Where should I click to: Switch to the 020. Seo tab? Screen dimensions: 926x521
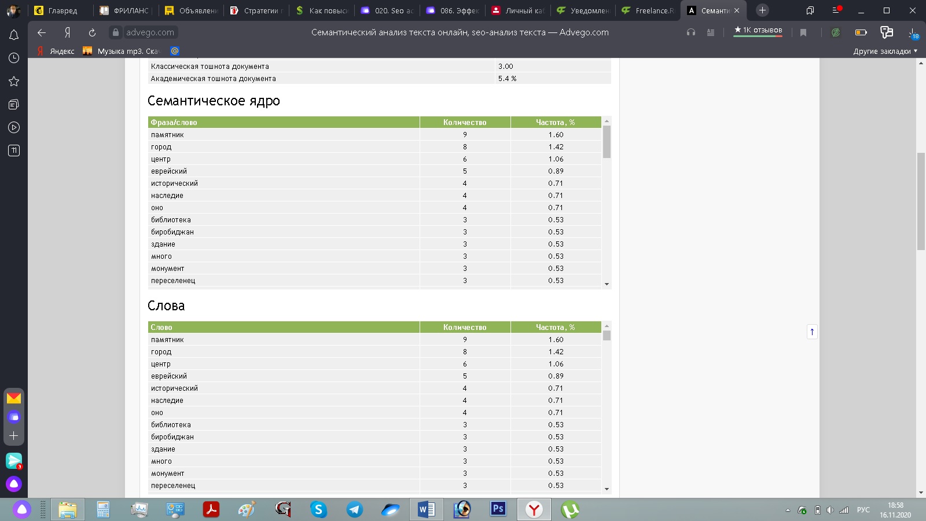tap(387, 10)
